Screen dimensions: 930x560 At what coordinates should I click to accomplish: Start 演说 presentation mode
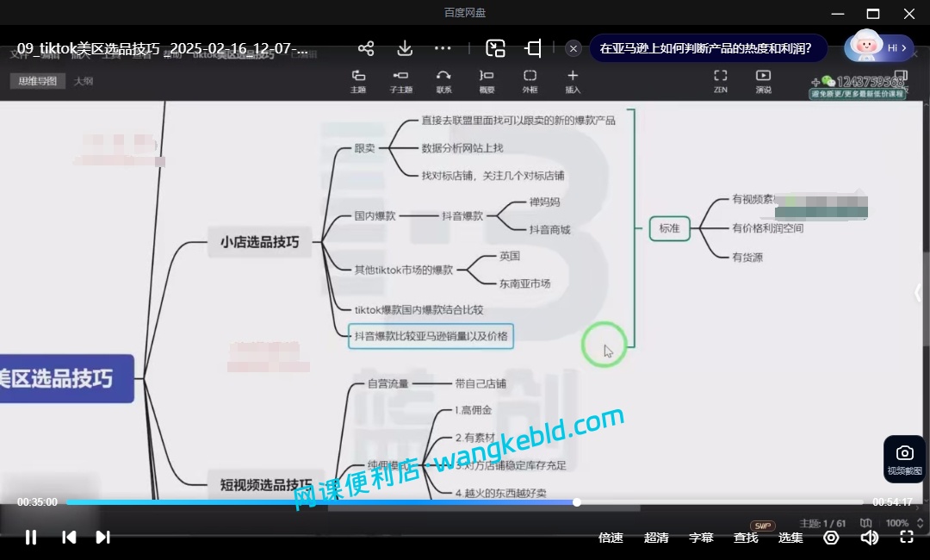763,81
